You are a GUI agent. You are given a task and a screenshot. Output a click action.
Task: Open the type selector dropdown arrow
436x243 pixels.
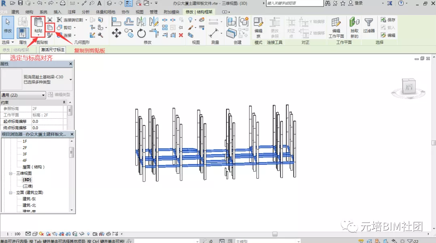[71, 79]
